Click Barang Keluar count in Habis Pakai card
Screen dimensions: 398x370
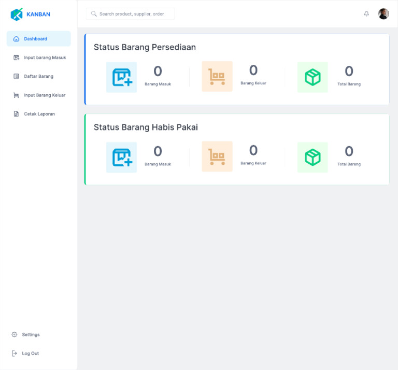pos(253,150)
